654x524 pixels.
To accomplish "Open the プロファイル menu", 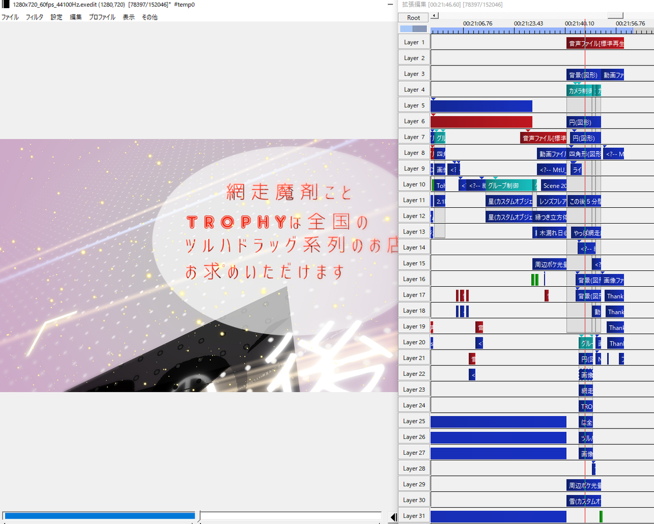I will [x=102, y=17].
